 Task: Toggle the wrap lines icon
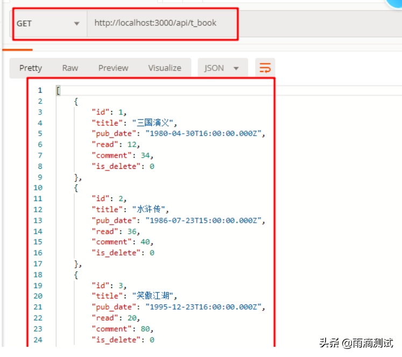pyautogui.click(x=265, y=68)
